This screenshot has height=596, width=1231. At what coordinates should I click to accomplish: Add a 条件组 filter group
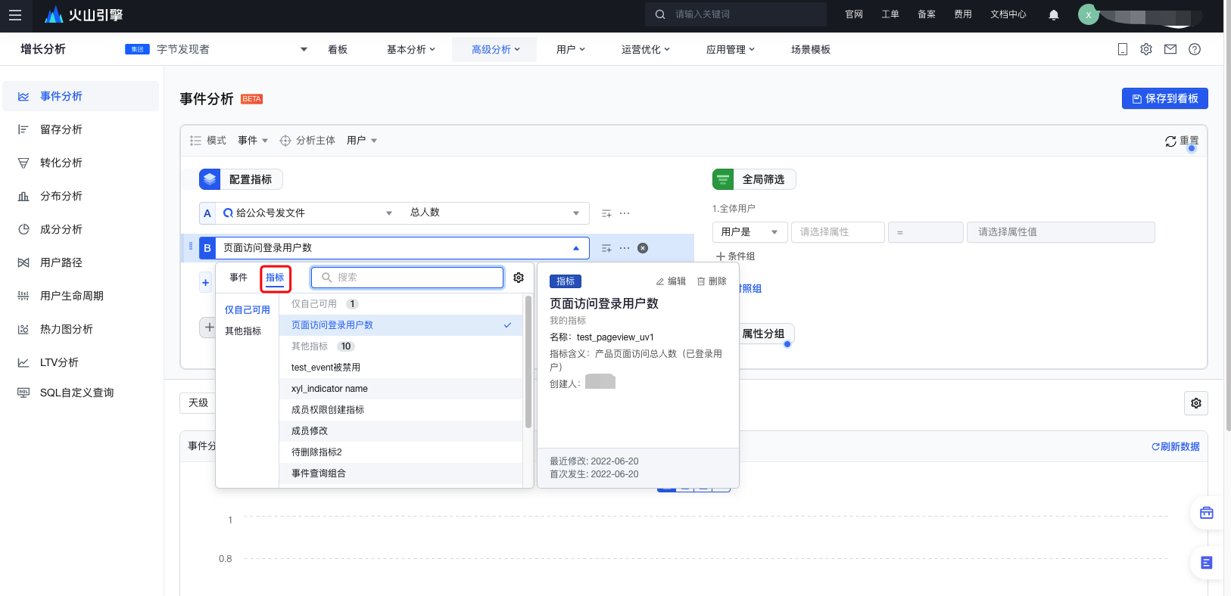735,256
